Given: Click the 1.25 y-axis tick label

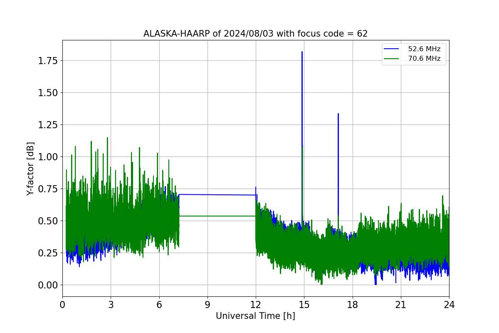Looking at the screenshot, I should pos(47,125).
